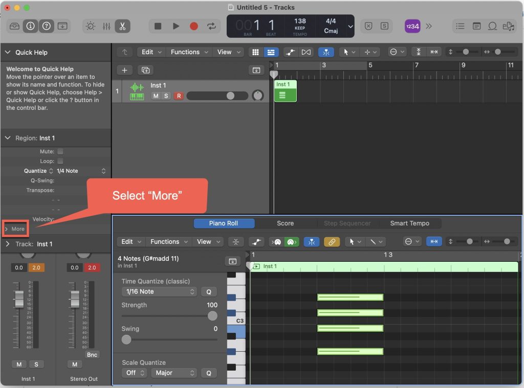Open the 1/16 Note Time Quantize dropdown
The image size is (524, 388).
coord(159,292)
